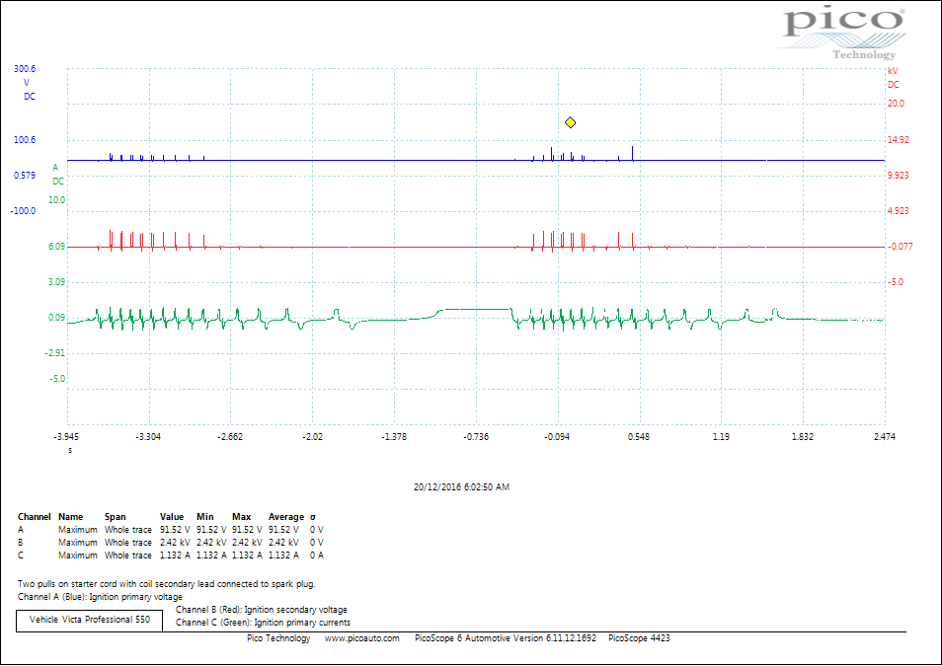Click Channel A (Blue) Ignition primary voltage note
Screen dimensions: 942x666
click(100, 597)
